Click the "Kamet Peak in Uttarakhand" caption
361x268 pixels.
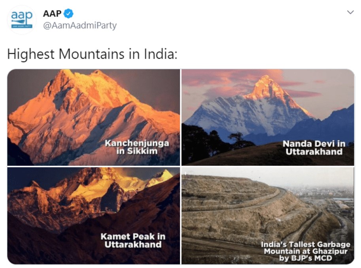click(x=133, y=240)
